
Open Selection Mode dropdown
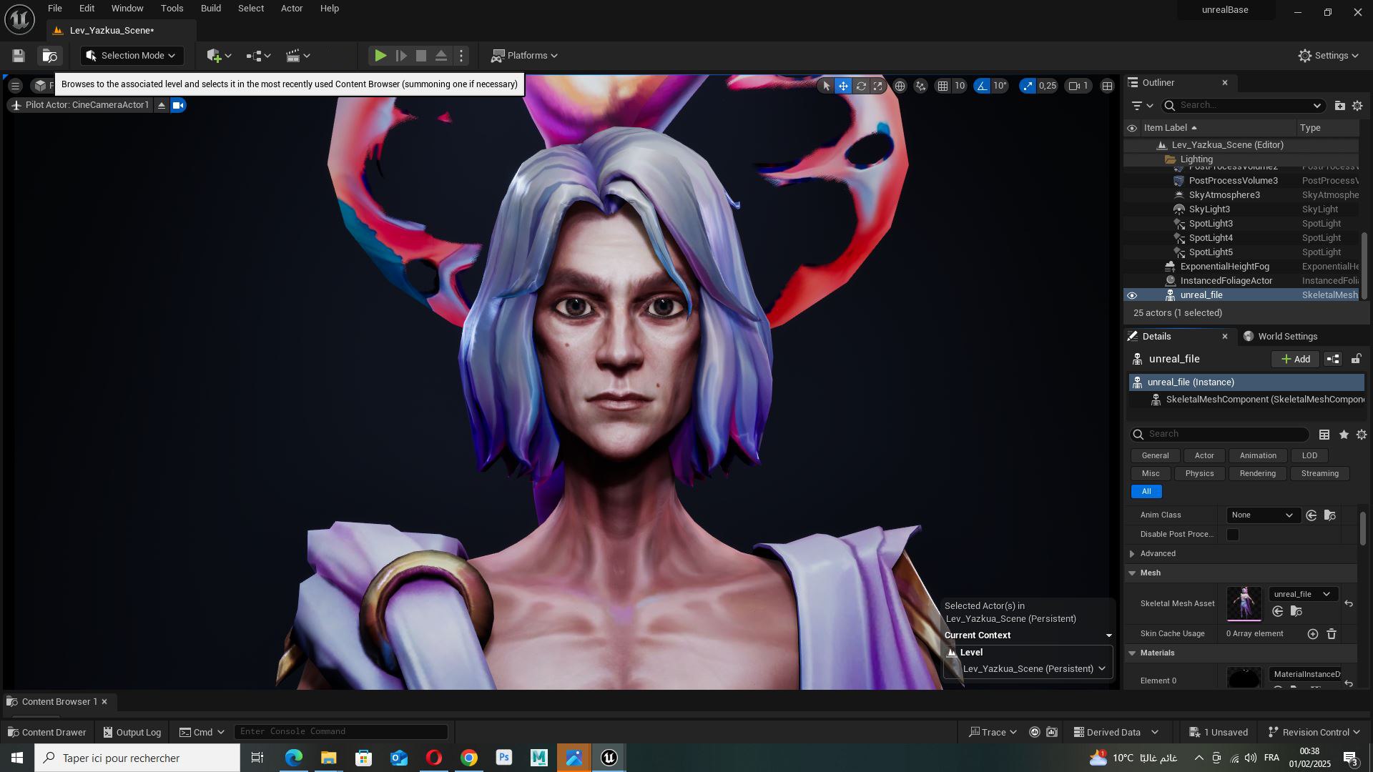point(132,56)
